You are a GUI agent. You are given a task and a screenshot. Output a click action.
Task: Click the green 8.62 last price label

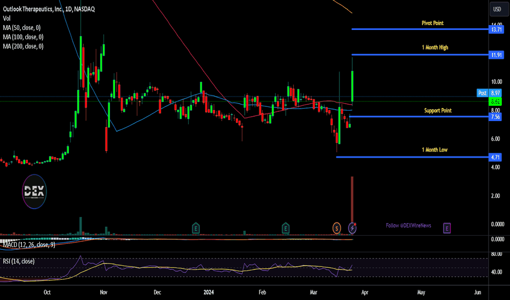(495, 101)
